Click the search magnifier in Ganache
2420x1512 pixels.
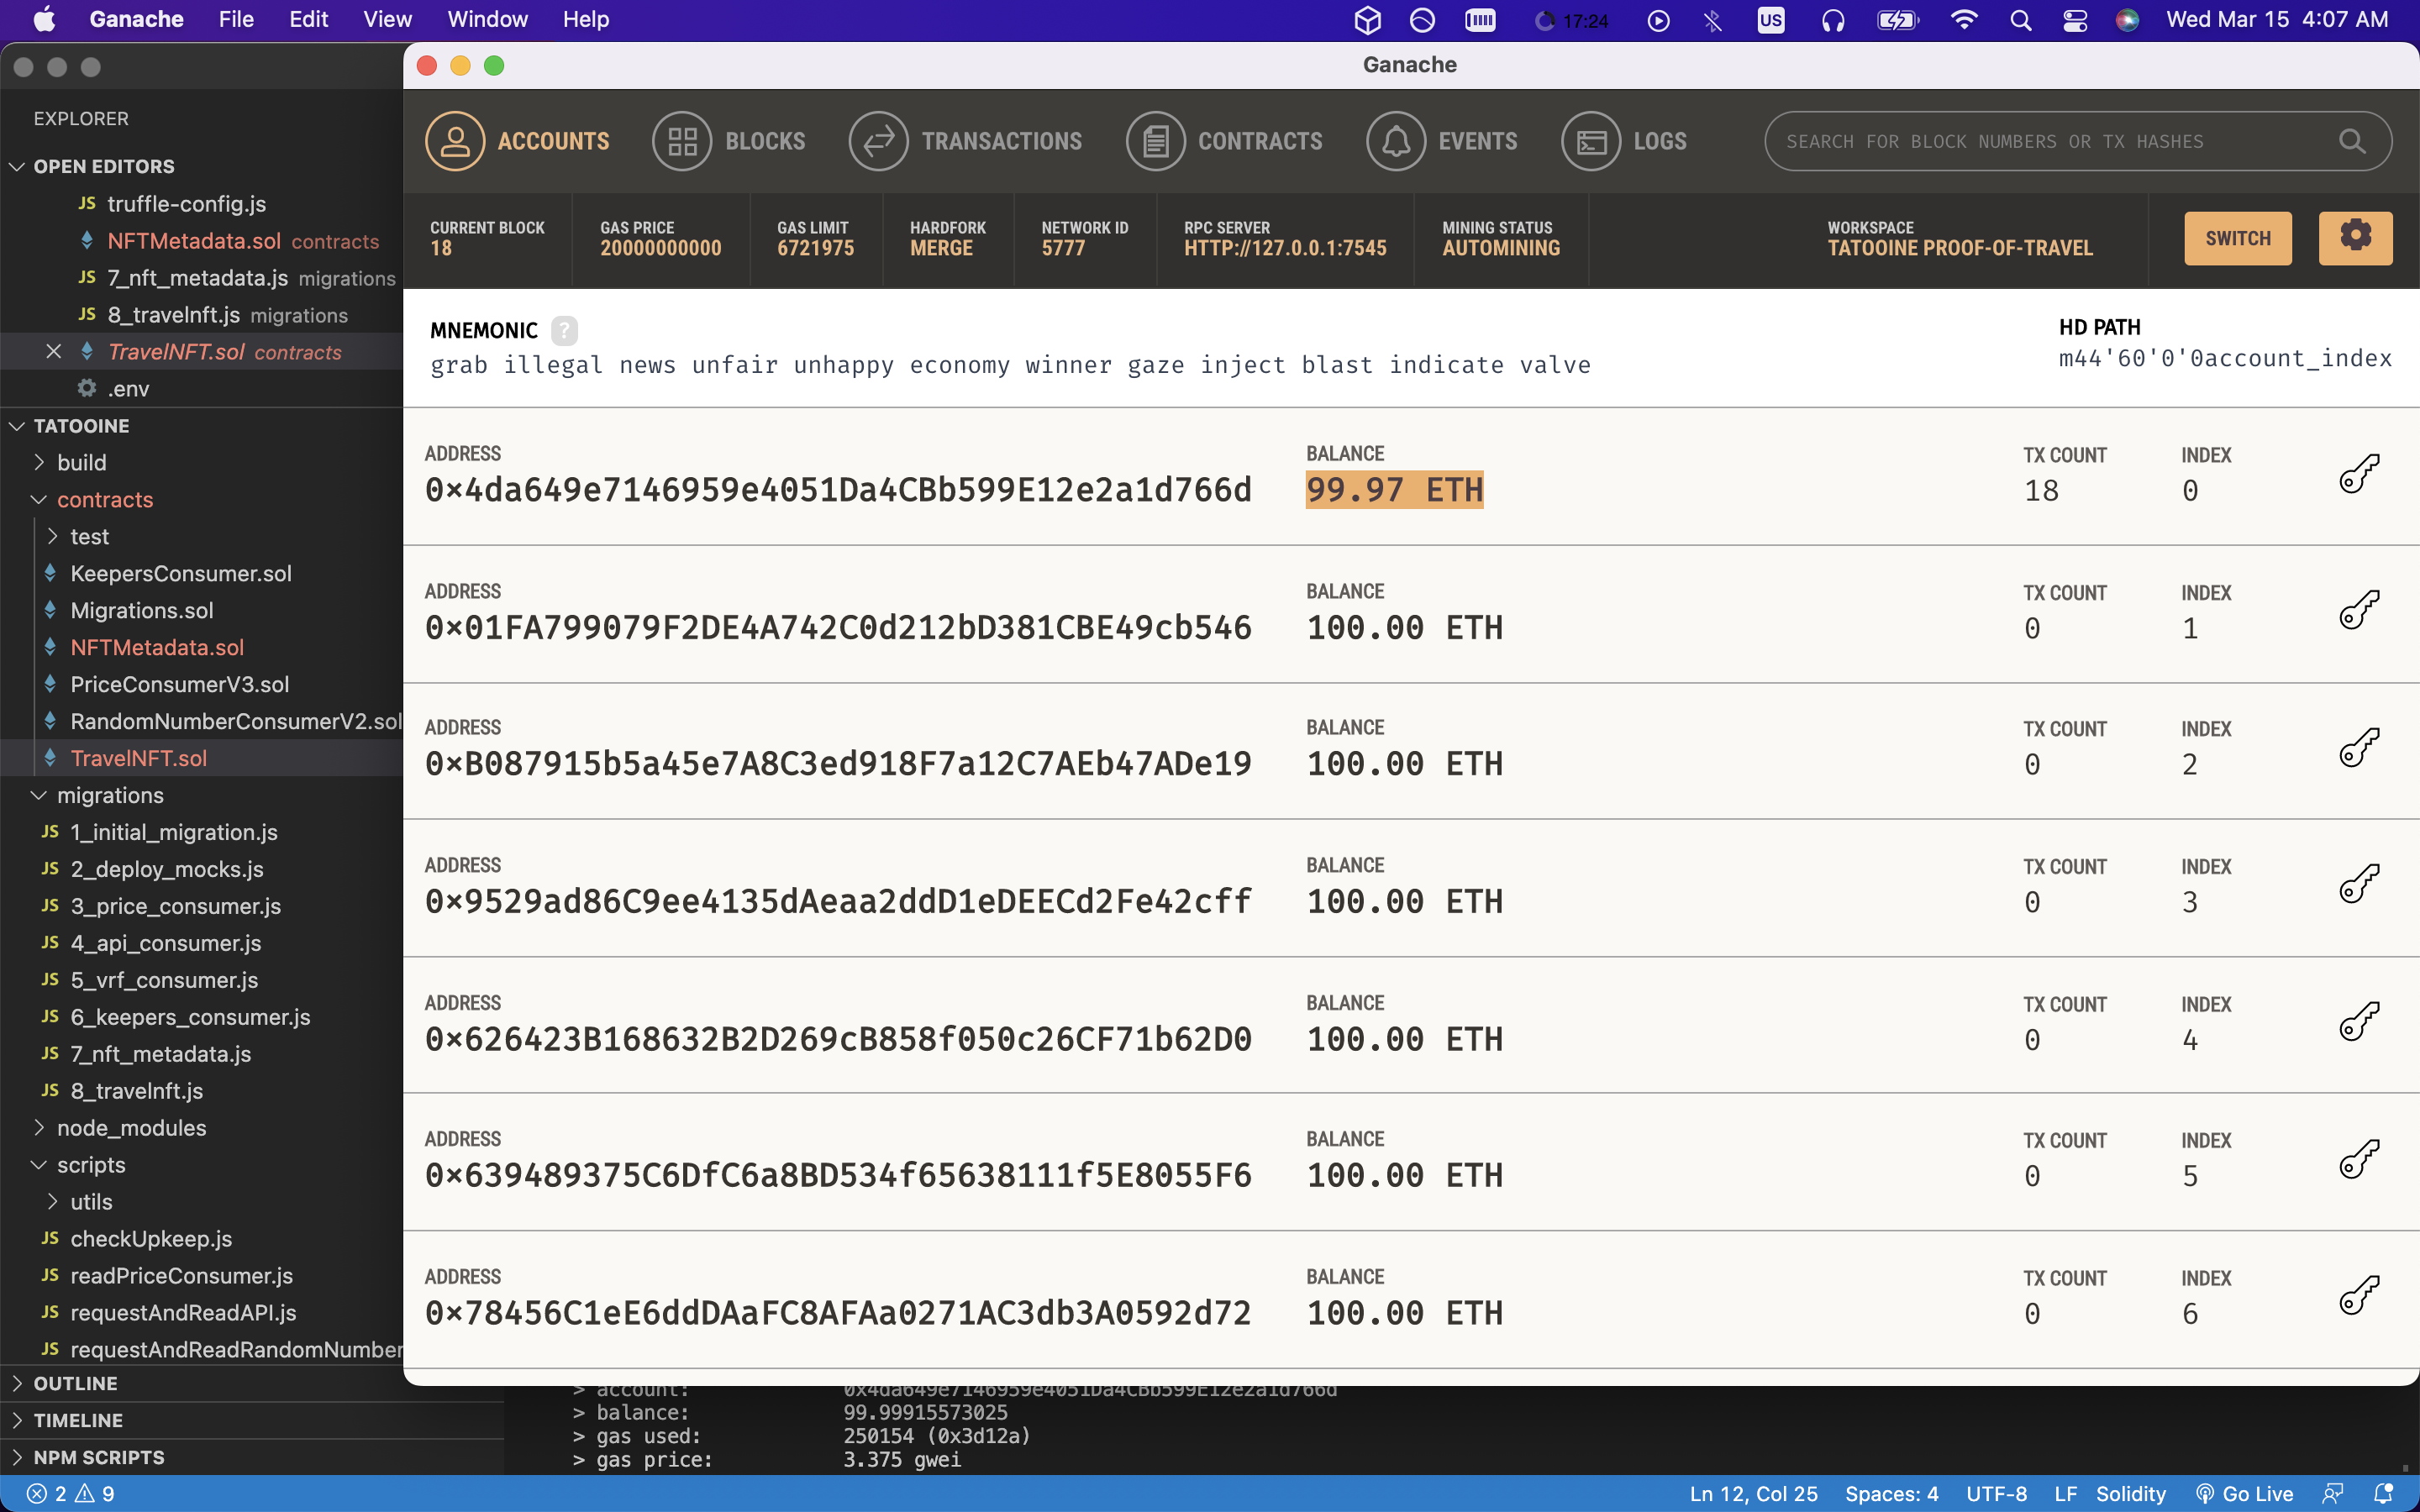(2352, 141)
